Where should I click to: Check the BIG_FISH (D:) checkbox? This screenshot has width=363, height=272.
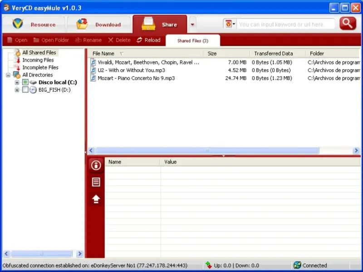click(x=25, y=90)
